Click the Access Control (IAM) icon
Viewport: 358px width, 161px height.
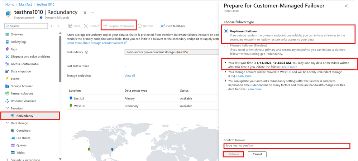(x=7, y=64)
